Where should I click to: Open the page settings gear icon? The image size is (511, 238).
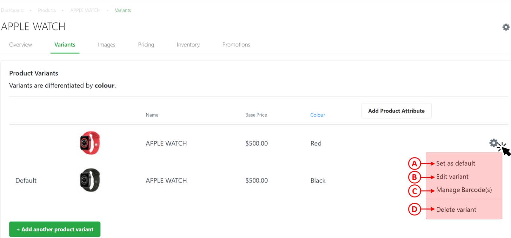506,27
